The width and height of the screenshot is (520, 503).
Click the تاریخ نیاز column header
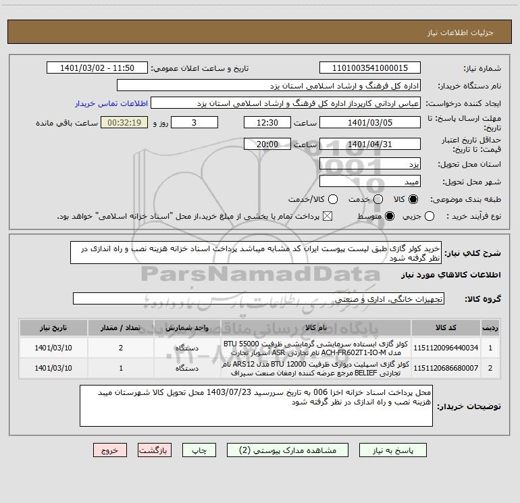click(x=53, y=327)
